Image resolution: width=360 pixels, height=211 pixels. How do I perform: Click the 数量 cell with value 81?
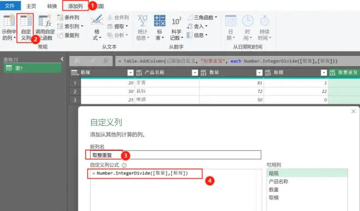231,83
